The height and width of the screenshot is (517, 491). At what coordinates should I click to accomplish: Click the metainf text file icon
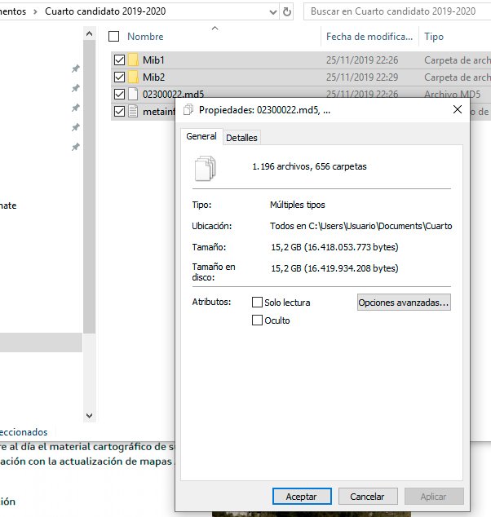(x=134, y=112)
